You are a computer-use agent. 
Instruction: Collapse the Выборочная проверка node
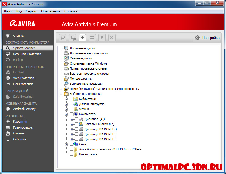click(61, 94)
